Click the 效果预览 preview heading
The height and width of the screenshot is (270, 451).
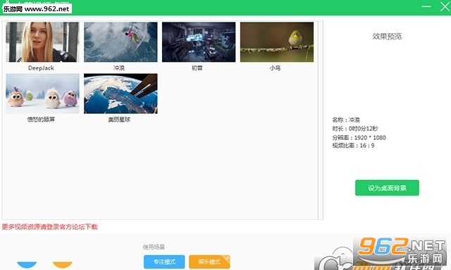[387, 37]
